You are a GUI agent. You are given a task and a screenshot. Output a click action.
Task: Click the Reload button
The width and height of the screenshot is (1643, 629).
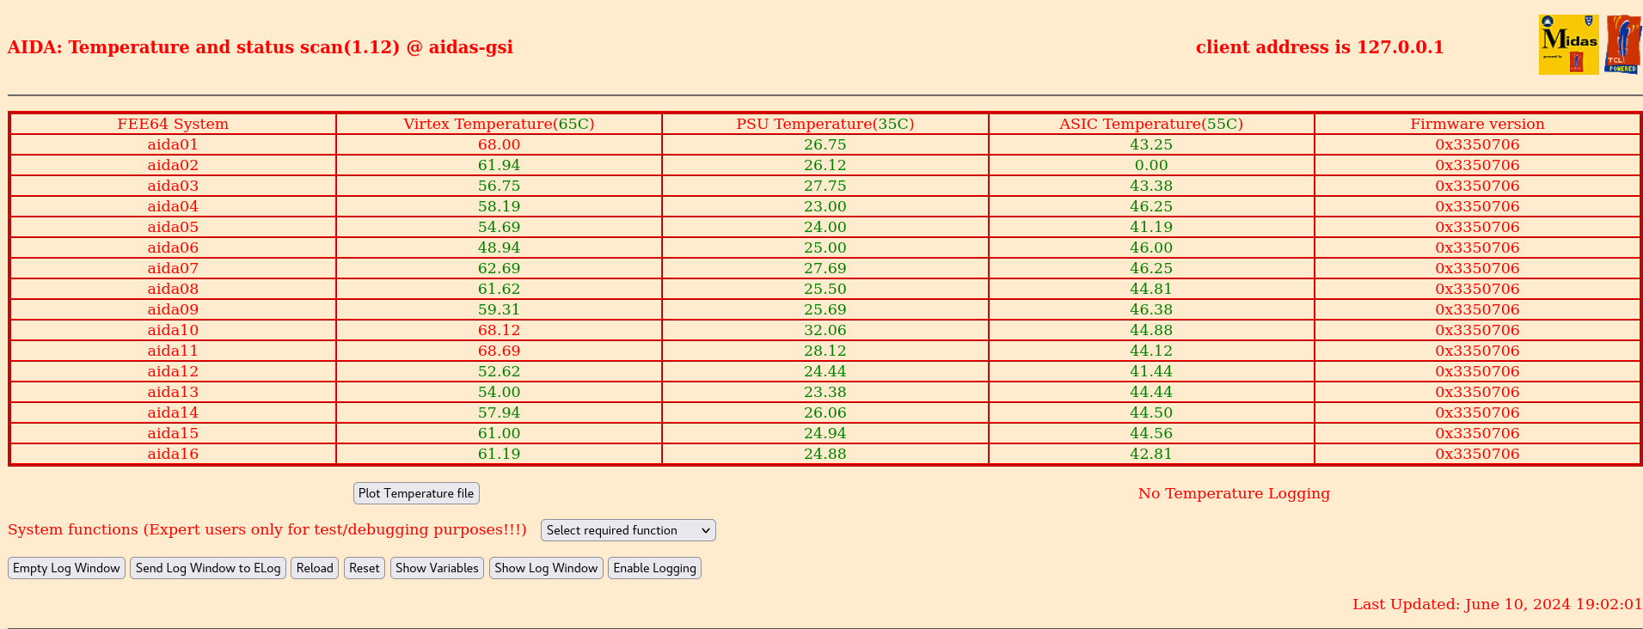[x=315, y=568]
